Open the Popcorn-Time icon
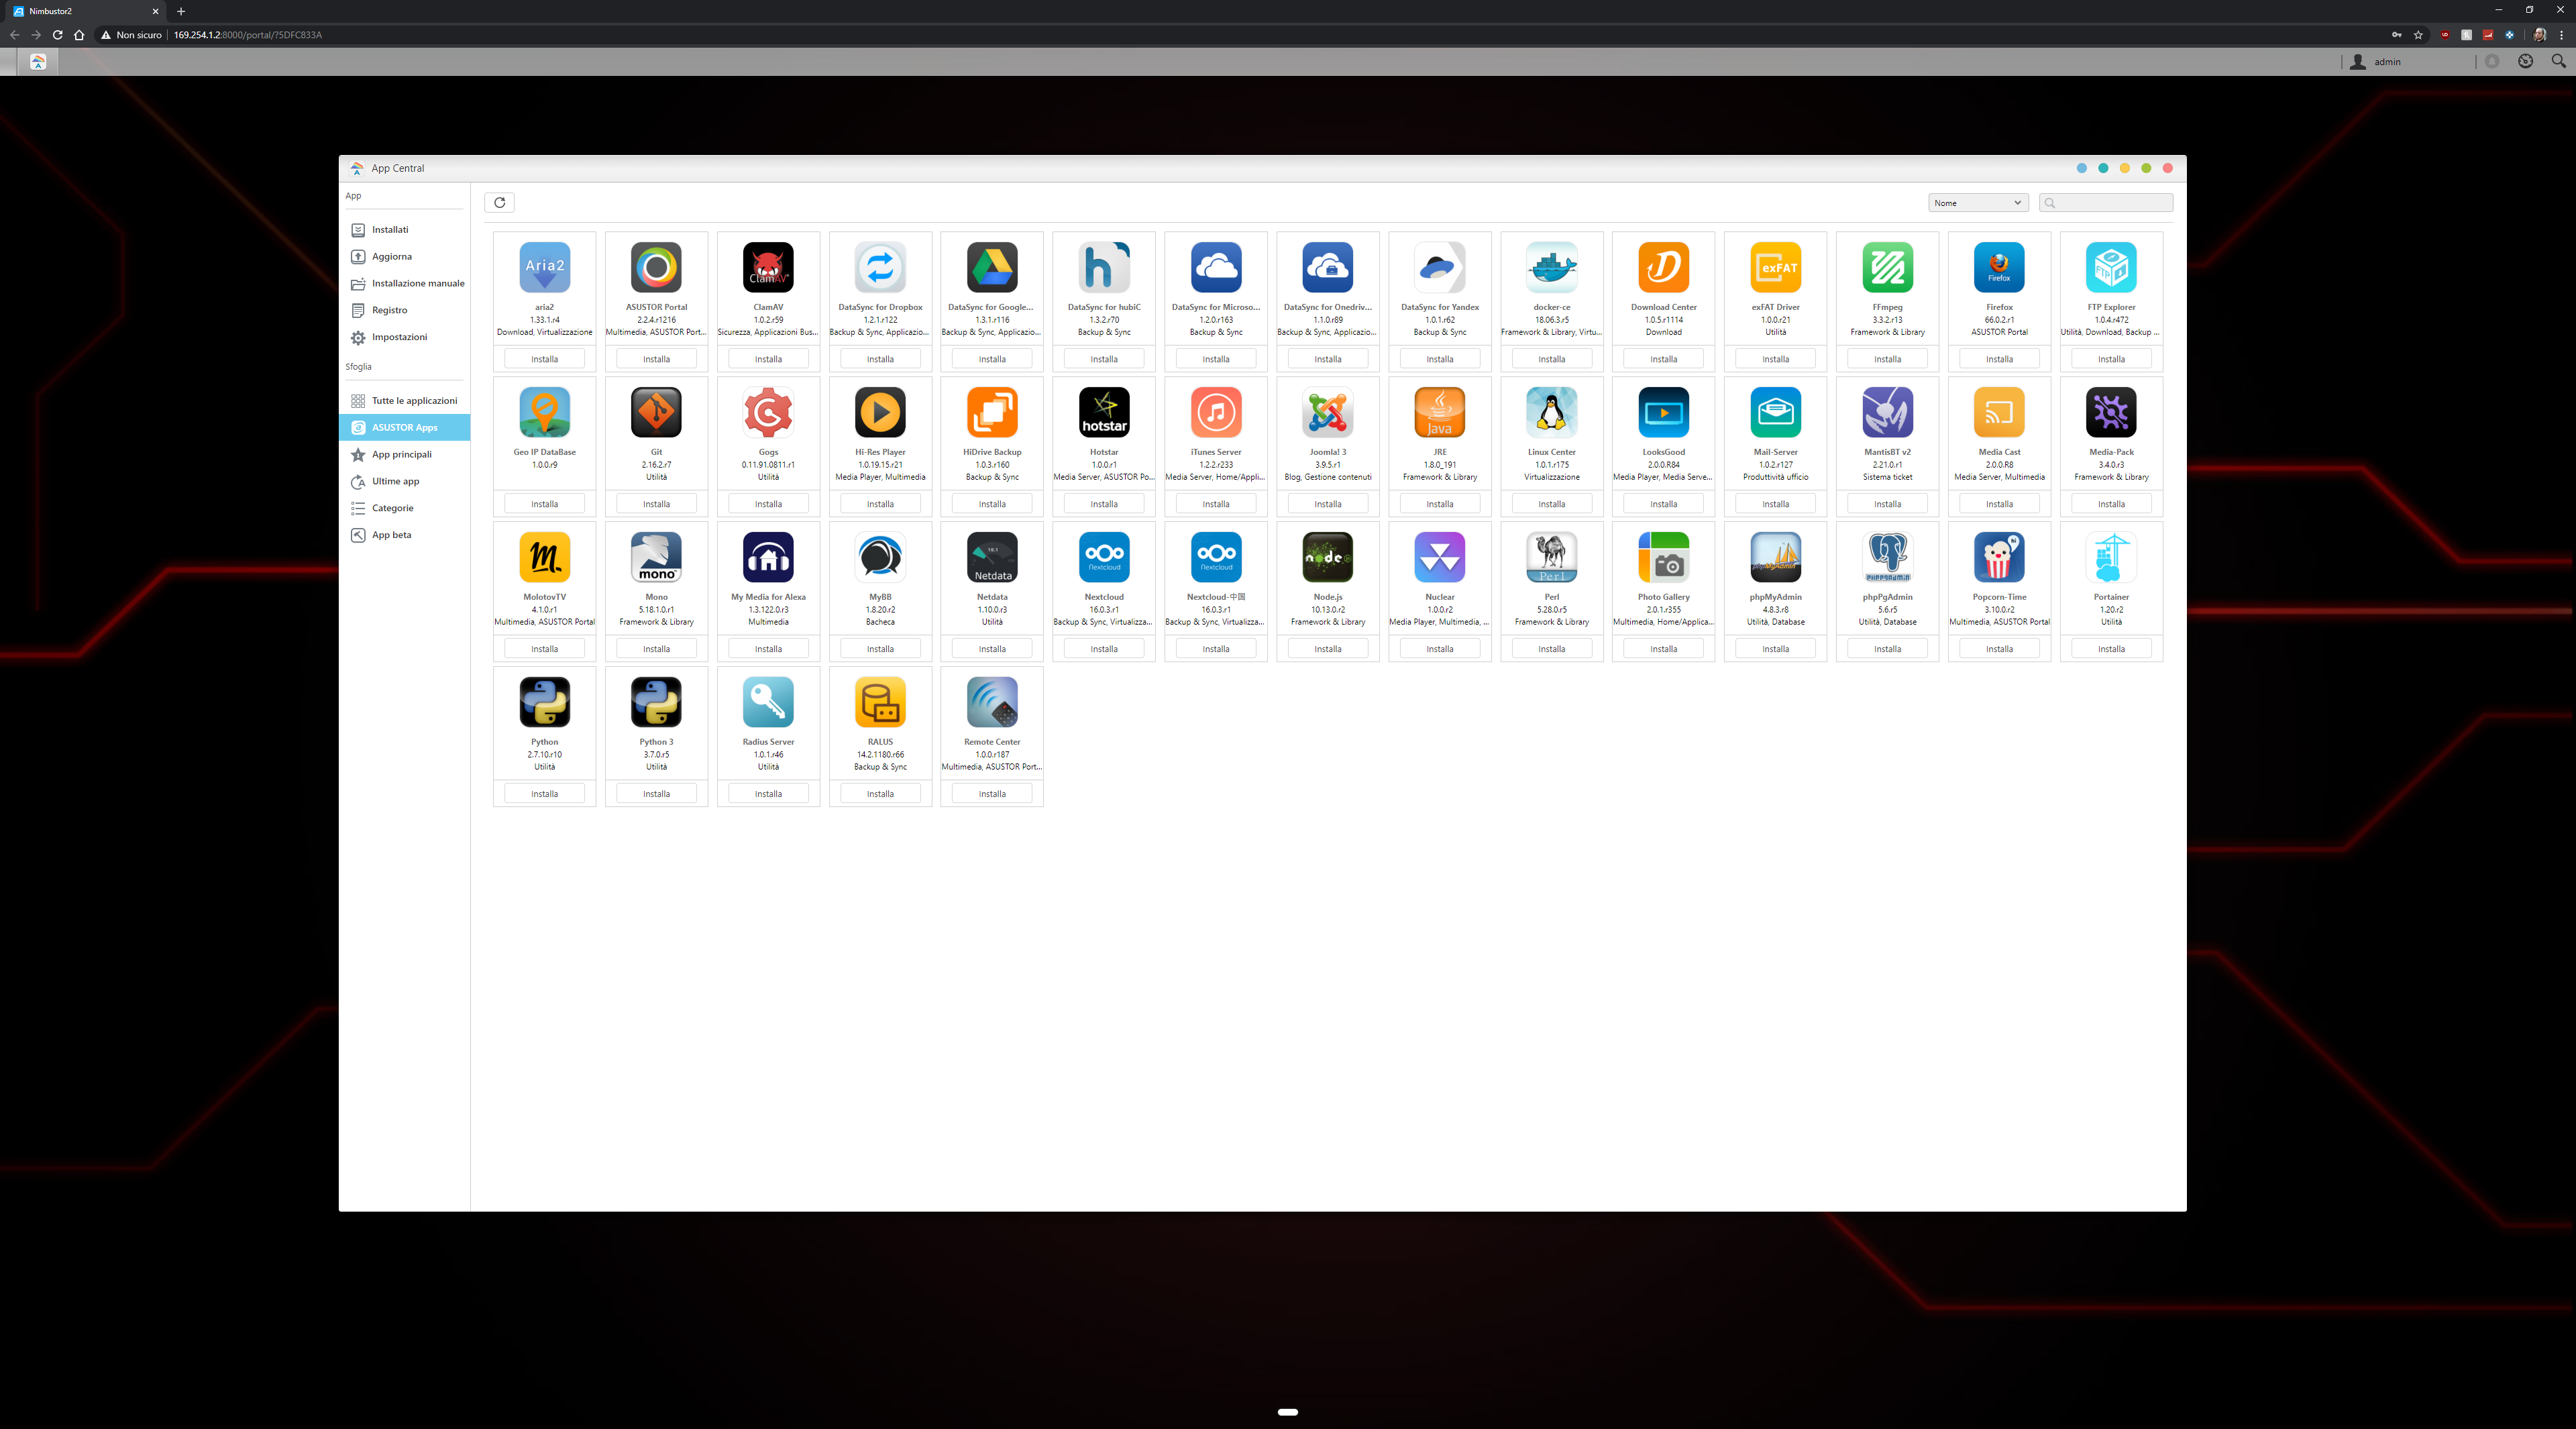This screenshot has height=1429, width=2576. pyautogui.click(x=2000, y=557)
